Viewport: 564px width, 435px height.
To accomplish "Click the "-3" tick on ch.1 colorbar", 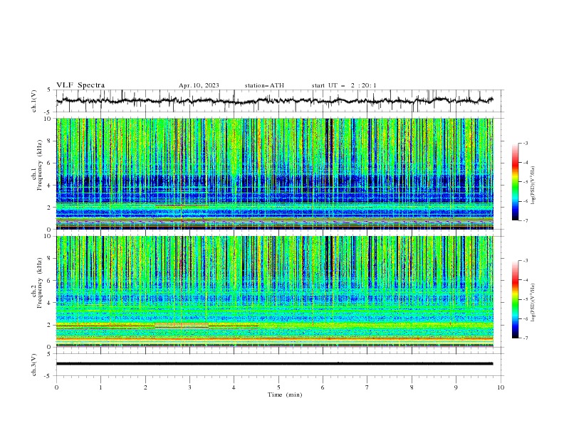I will [525, 143].
